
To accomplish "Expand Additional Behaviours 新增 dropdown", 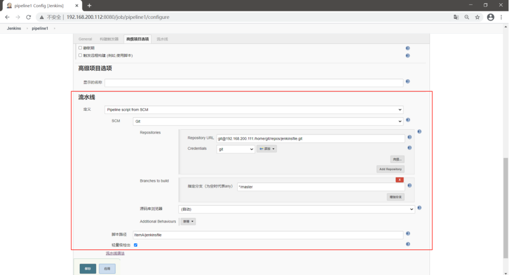I will tap(188, 222).
